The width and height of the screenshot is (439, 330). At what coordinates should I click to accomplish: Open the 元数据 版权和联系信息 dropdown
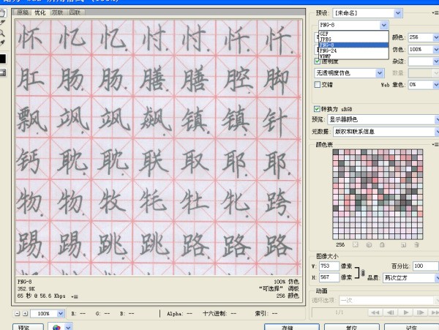(437, 132)
